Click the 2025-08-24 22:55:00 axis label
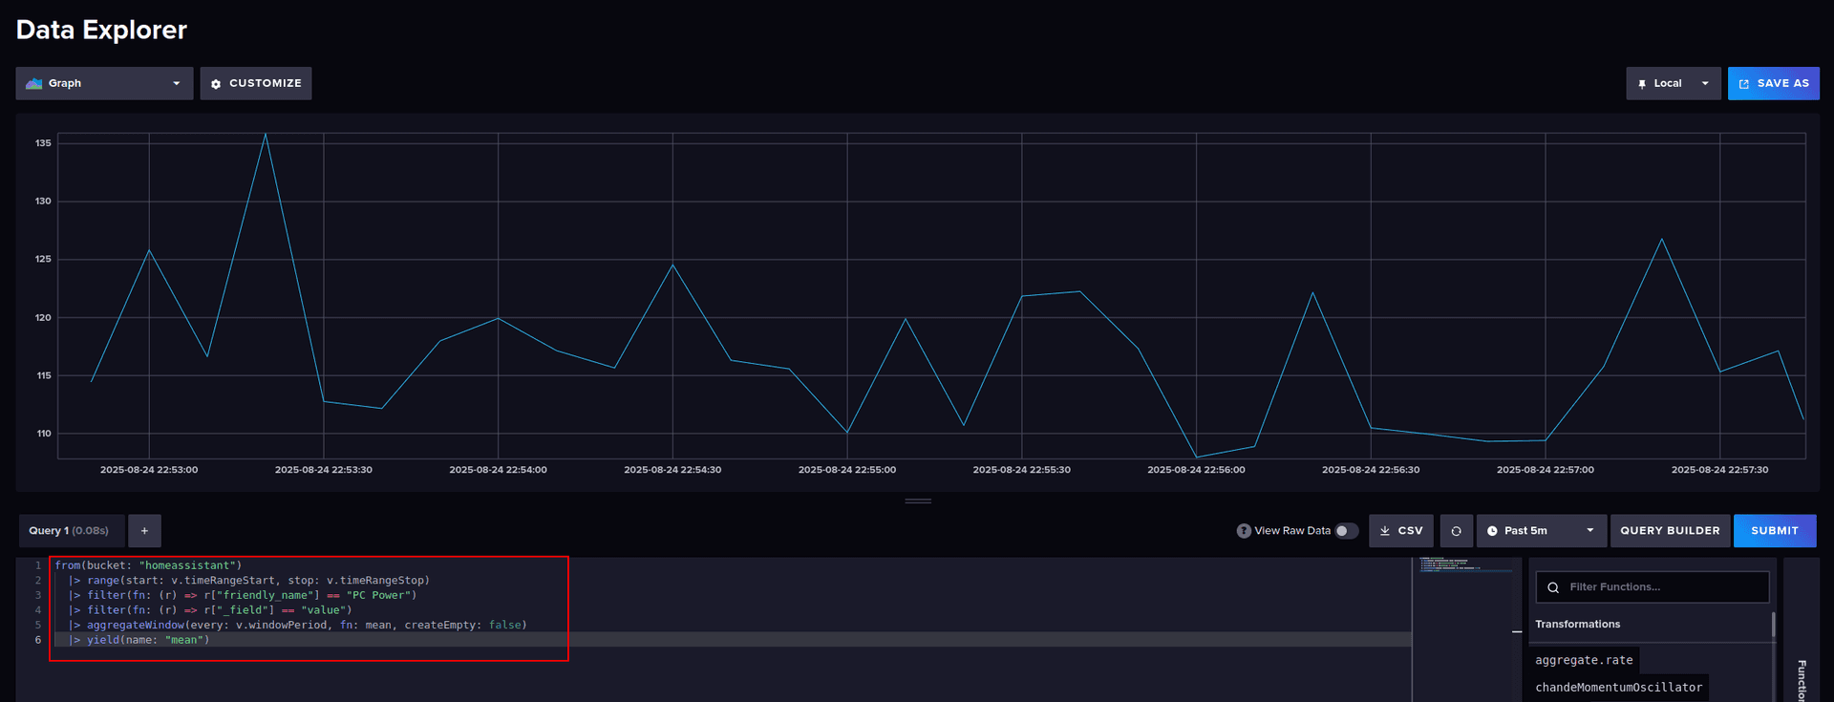The width and height of the screenshot is (1834, 702). click(x=847, y=470)
